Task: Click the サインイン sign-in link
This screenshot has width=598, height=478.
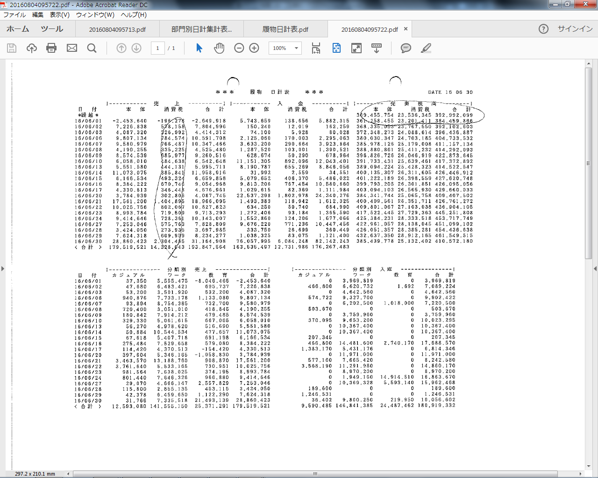Action: click(x=575, y=29)
